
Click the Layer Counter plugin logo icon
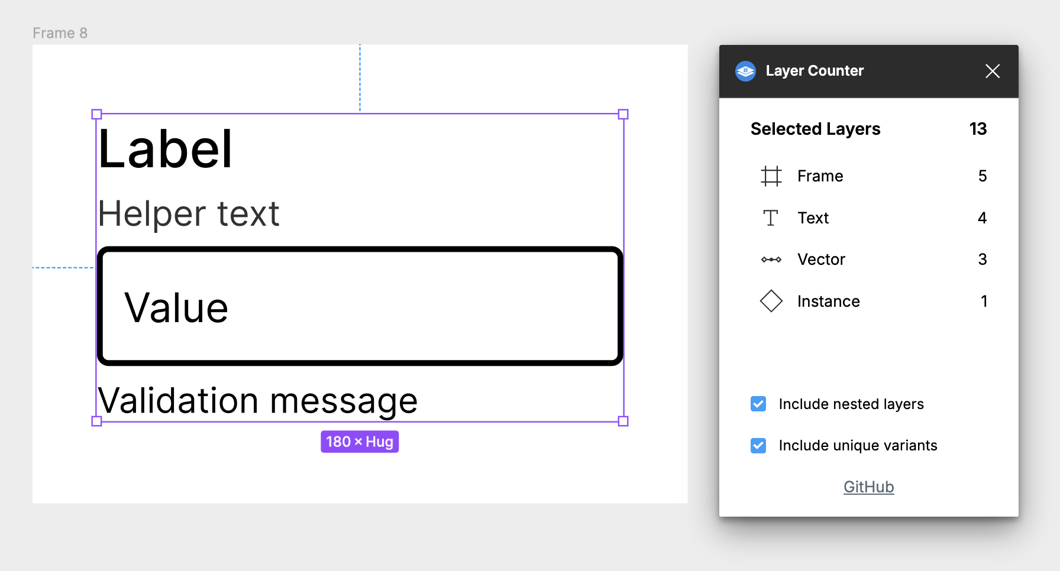[746, 71]
